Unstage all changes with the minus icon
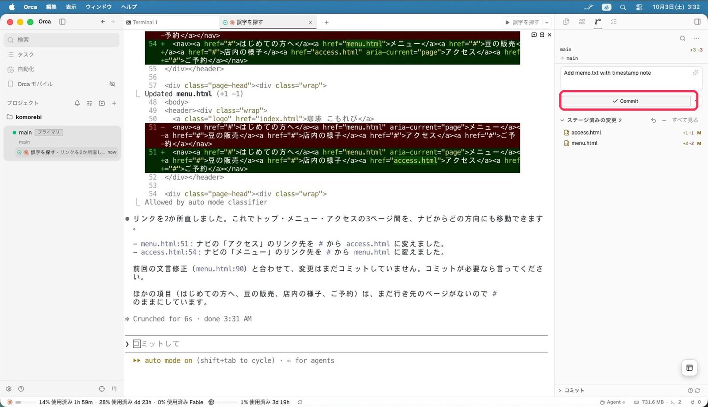The image size is (708, 407). (664, 120)
